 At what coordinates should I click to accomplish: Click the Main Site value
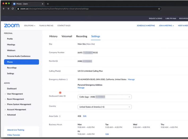click(x=86, y=44)
